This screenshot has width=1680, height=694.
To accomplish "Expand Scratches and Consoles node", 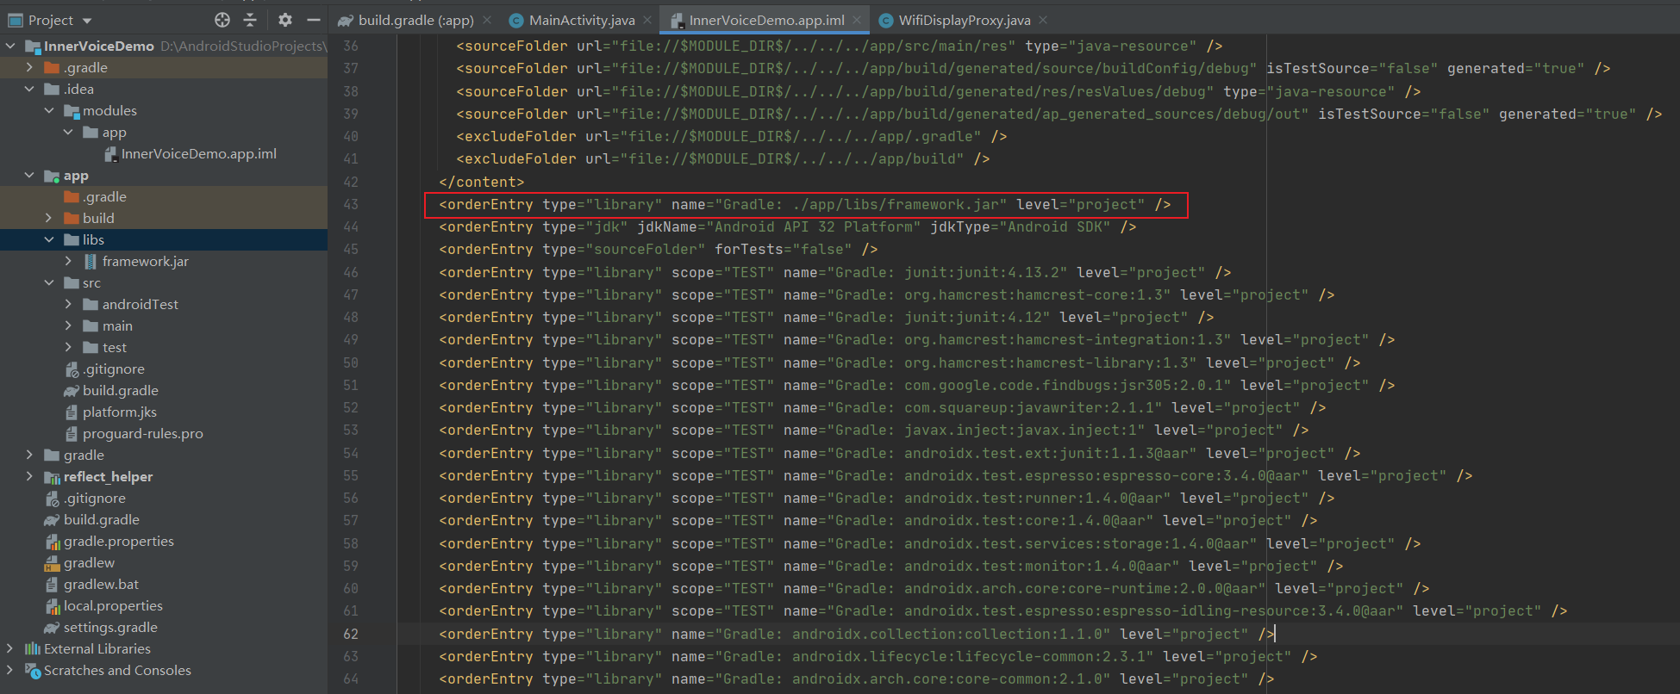I will click(10, 670).
